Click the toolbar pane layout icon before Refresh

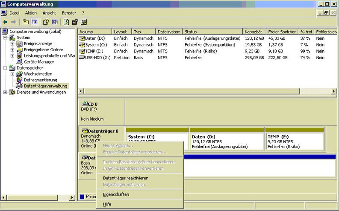55,22
